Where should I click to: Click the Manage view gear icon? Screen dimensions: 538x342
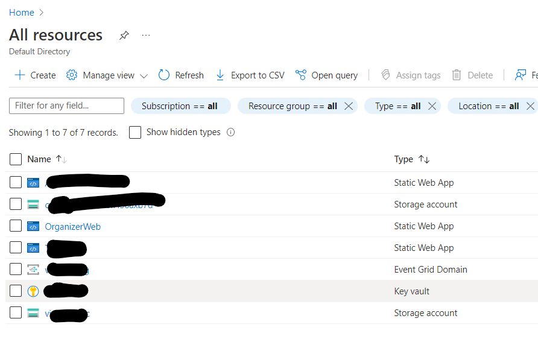72,75
